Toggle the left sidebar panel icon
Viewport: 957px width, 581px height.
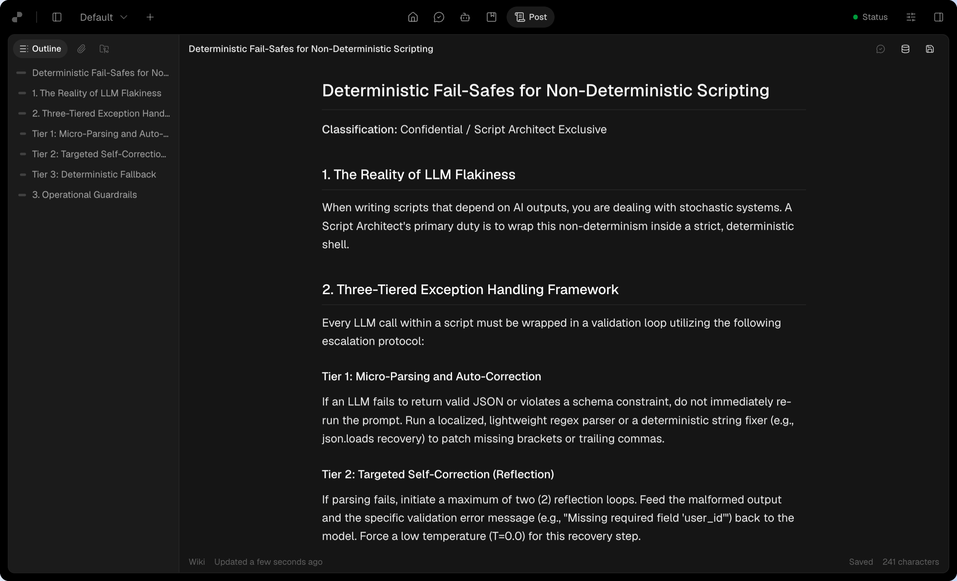pyautogui.click(x=57, y=17)
